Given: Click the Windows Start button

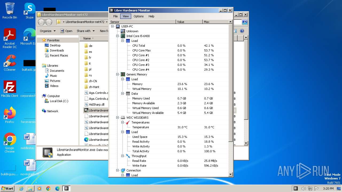Looking at the screenshot, I should (x=7, y=188).
